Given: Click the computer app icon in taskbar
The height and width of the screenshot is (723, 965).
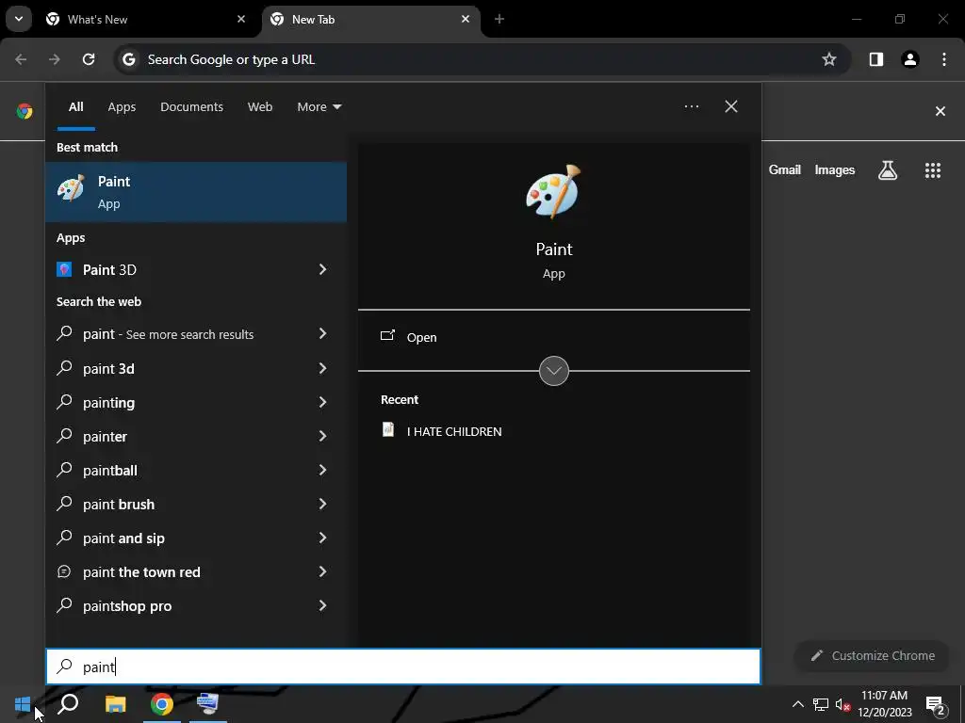Looking at the screenshot, I should pyautogui.click(x=207, y=704).
